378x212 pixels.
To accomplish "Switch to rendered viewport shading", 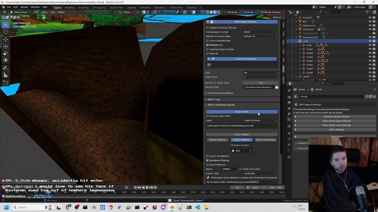I will (x=219, y=12).
